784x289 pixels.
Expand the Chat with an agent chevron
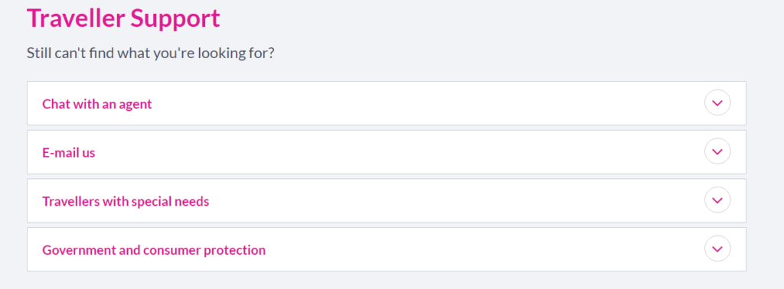click(x=717, y=102)
